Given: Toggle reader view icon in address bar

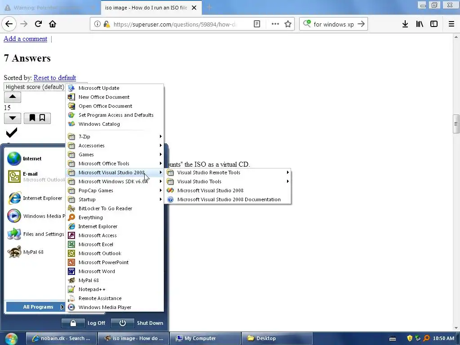Looking at the screenshot, I should point(257,24).
